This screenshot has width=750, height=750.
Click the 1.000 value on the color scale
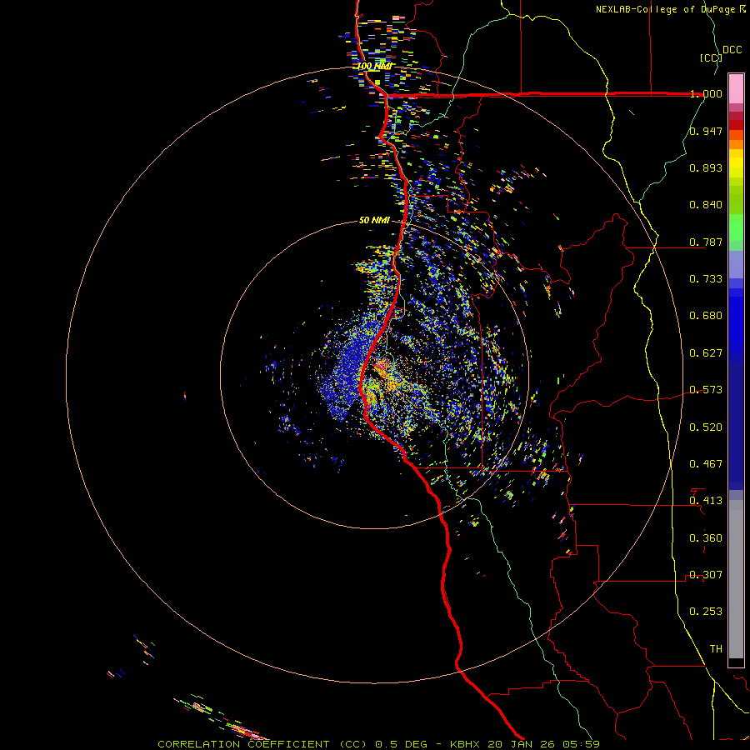tap(706, 93)
